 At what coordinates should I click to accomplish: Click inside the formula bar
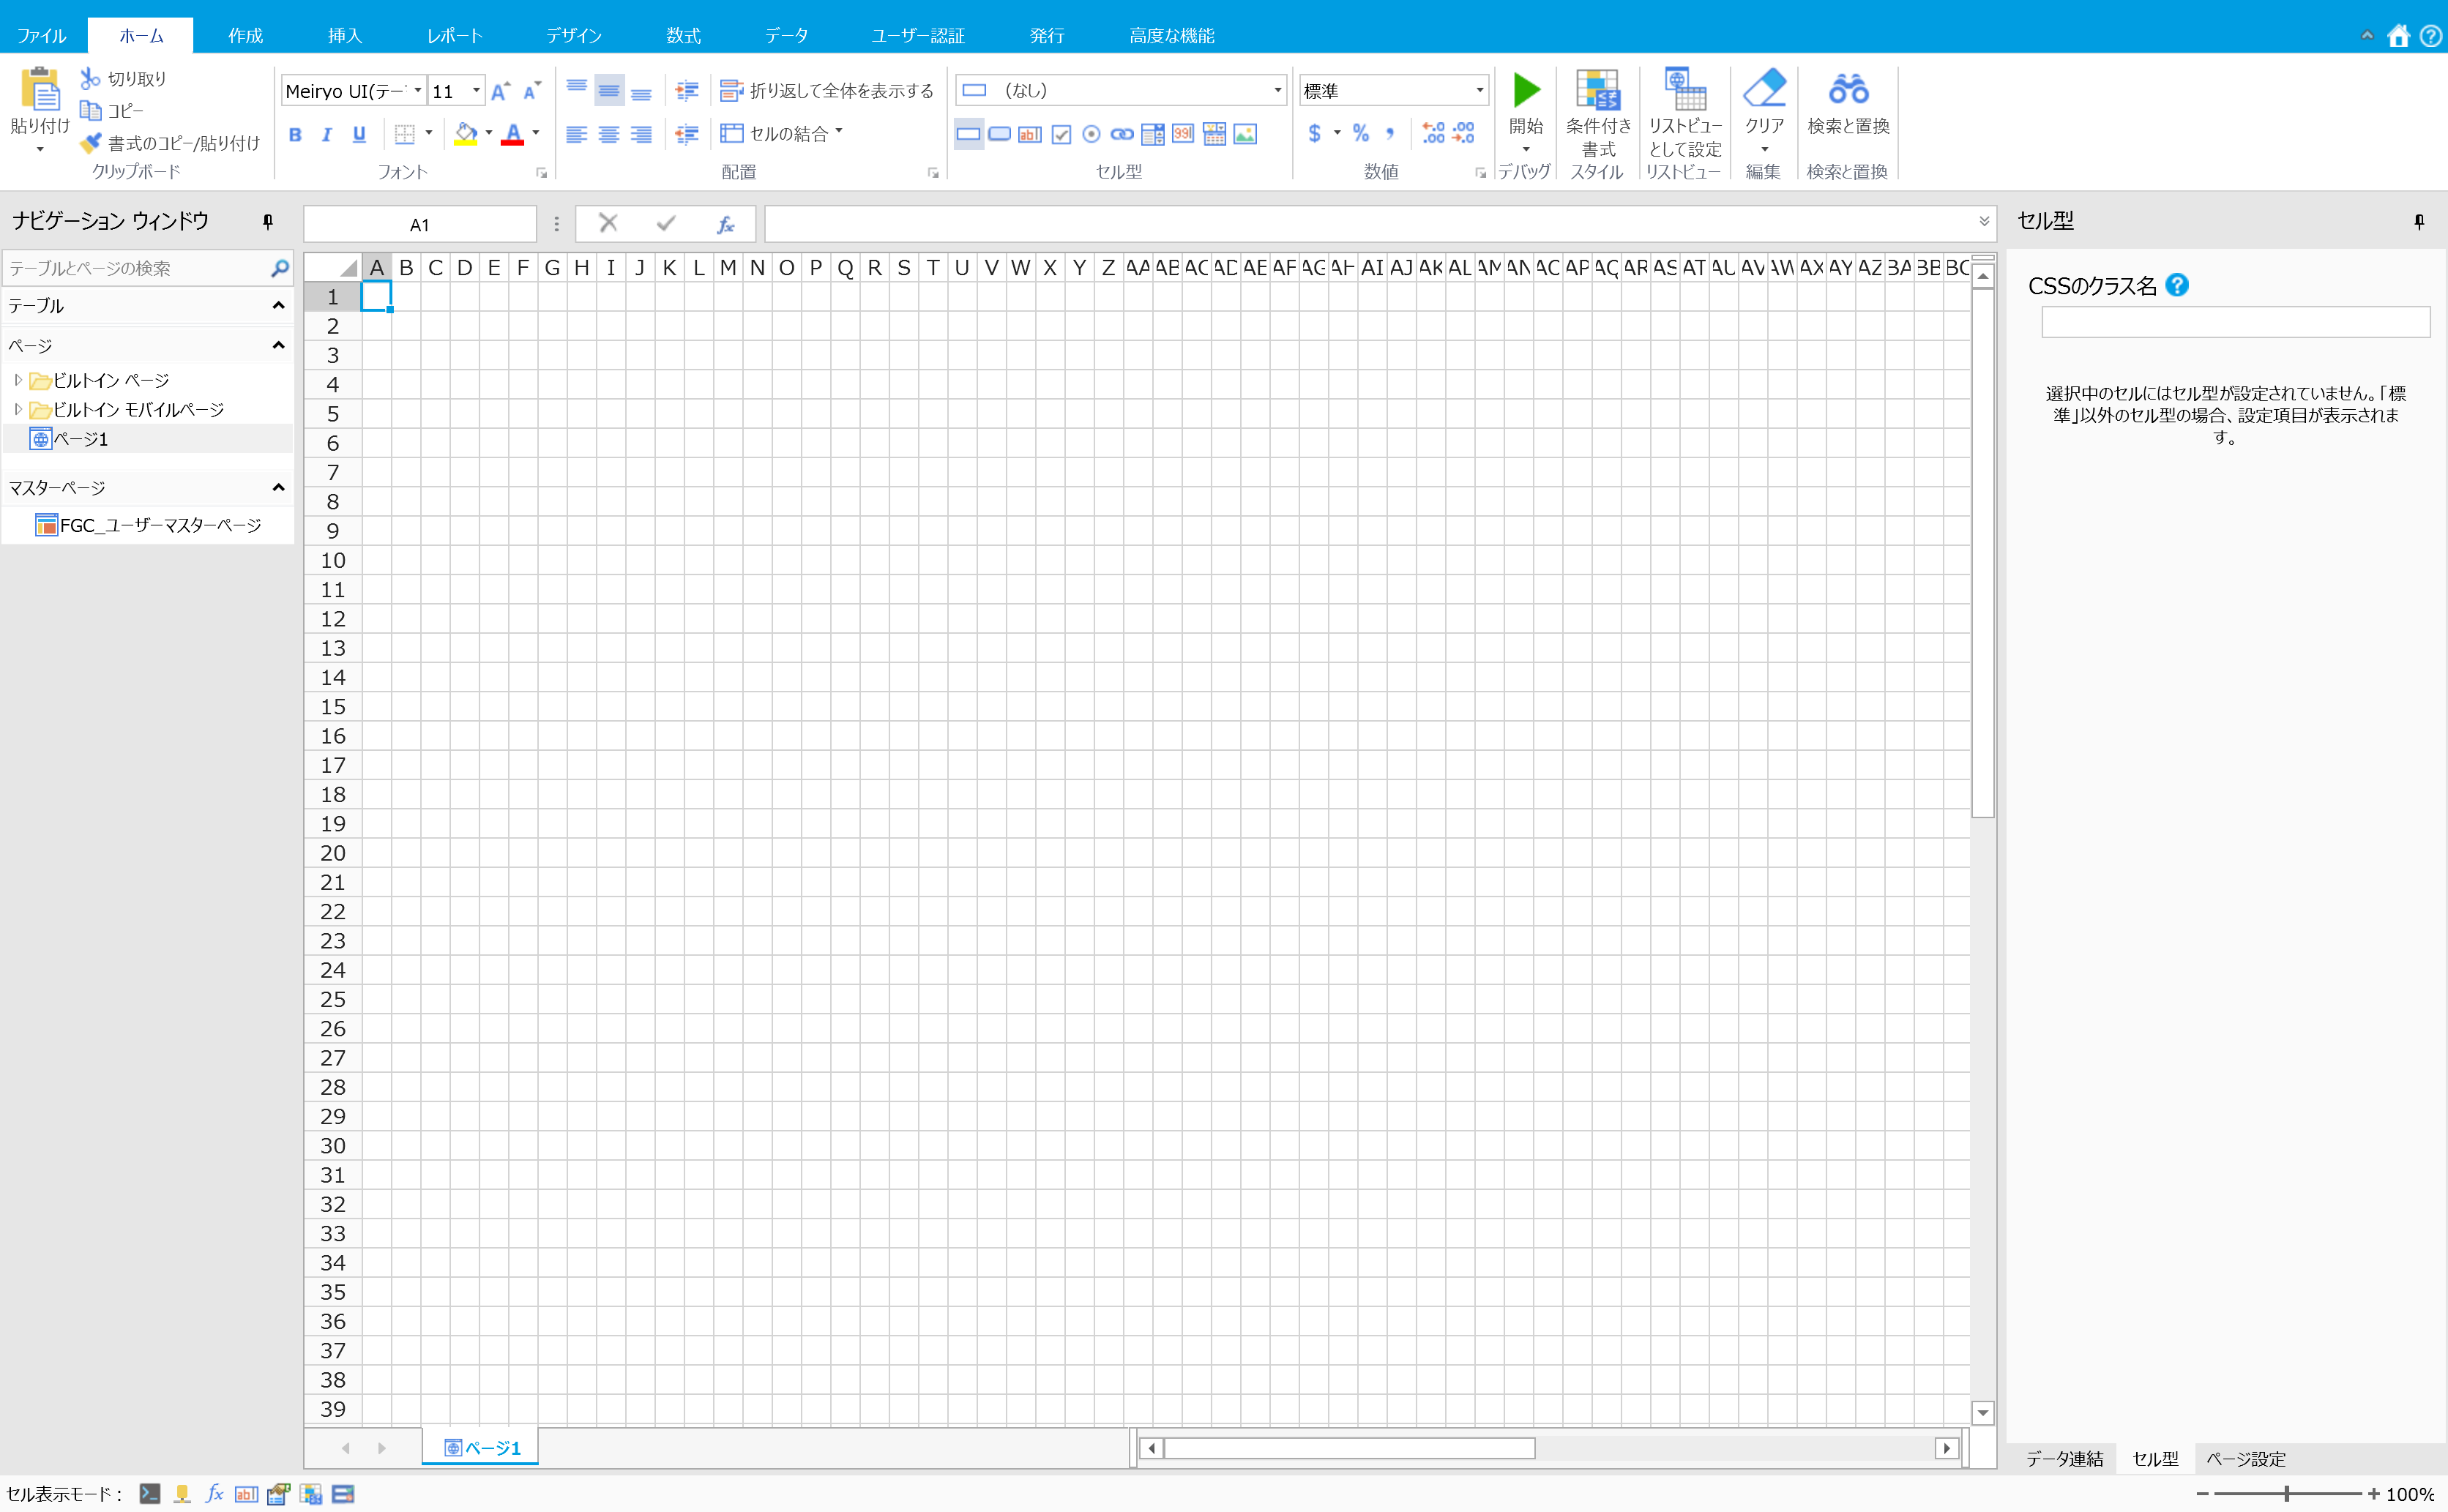pos(1300,223)
